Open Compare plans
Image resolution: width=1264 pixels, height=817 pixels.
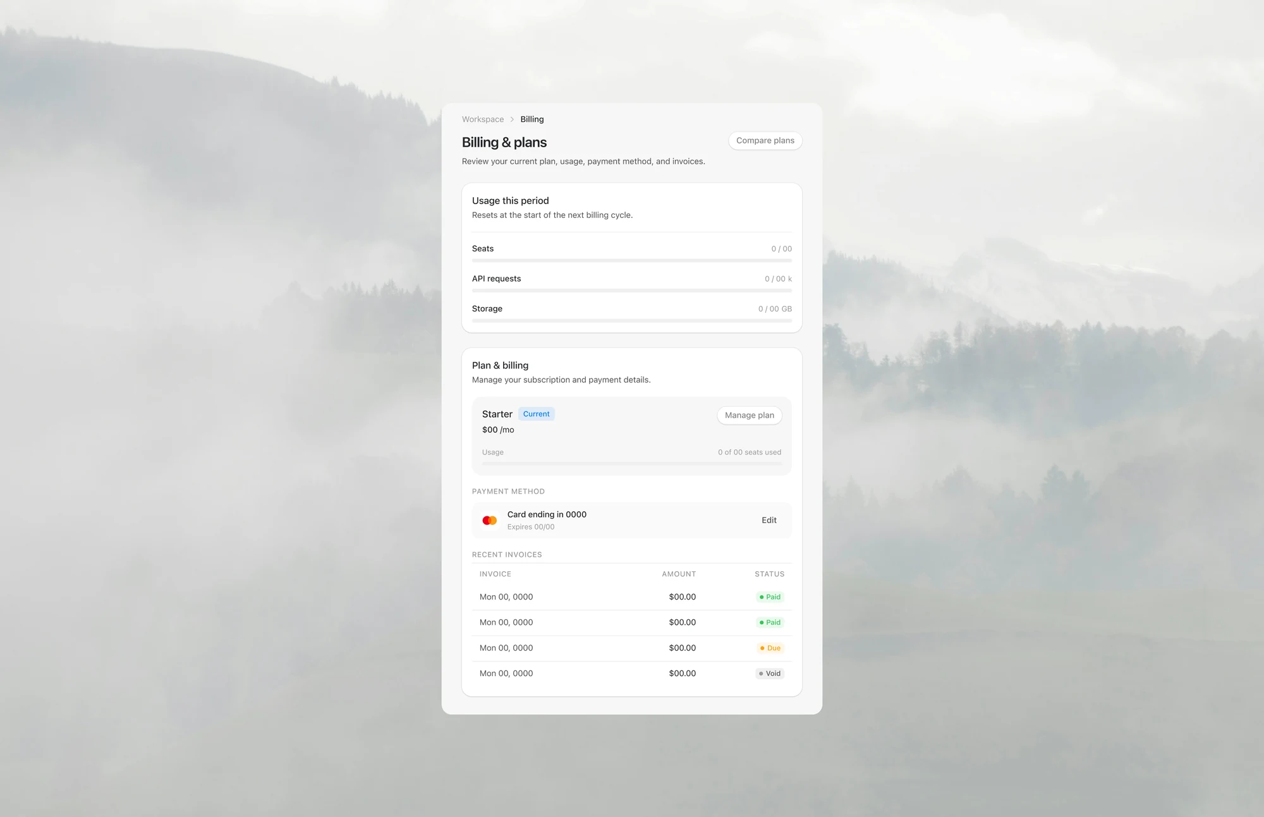765,140
